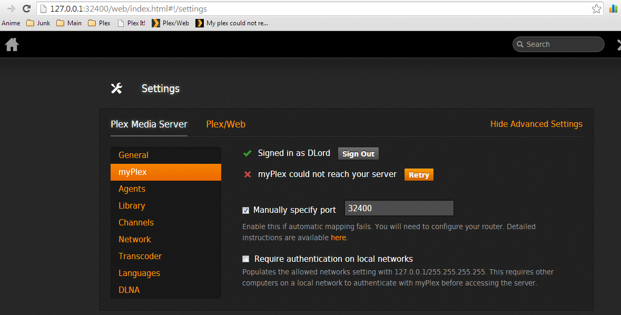Click the partially visible icon beside the search box
621x315 pixels.
pyautogui.click(x=618, y=44)
